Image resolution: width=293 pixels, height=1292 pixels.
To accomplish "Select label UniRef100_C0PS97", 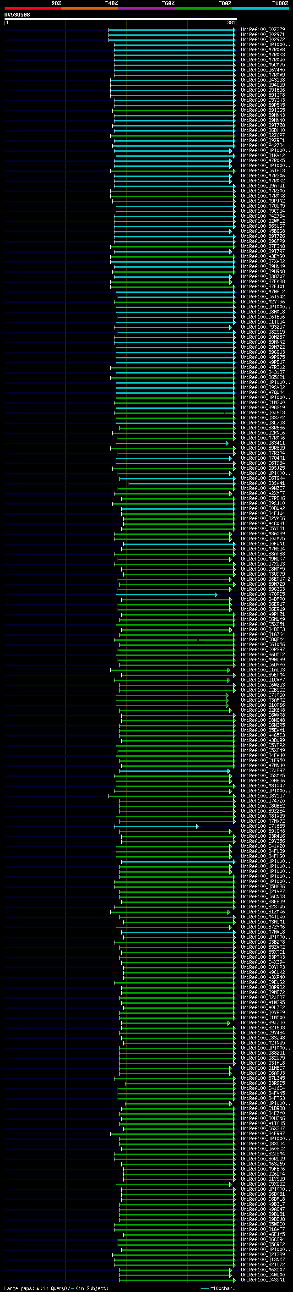I will click(x=262, y=649).
